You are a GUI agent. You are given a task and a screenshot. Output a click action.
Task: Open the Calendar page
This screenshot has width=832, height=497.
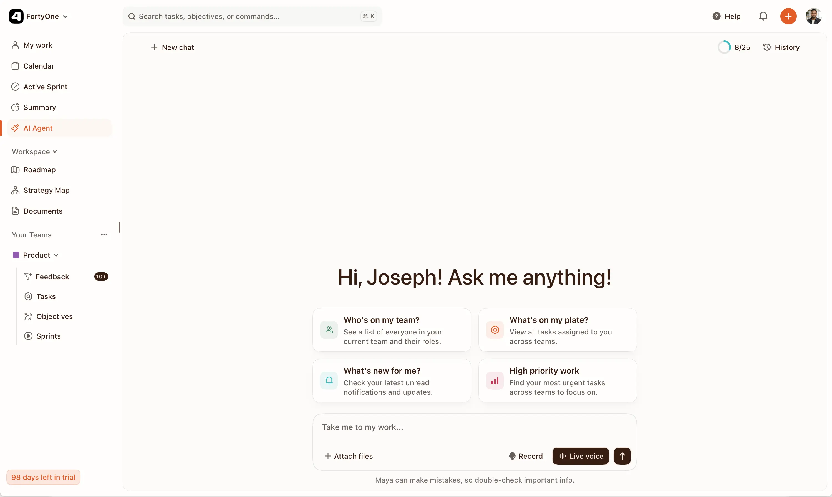tap(59, 66)
